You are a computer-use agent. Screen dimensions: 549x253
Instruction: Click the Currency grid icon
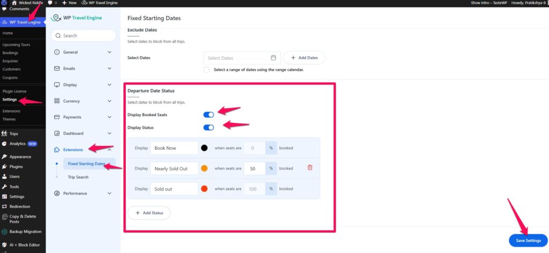(57, 101)
